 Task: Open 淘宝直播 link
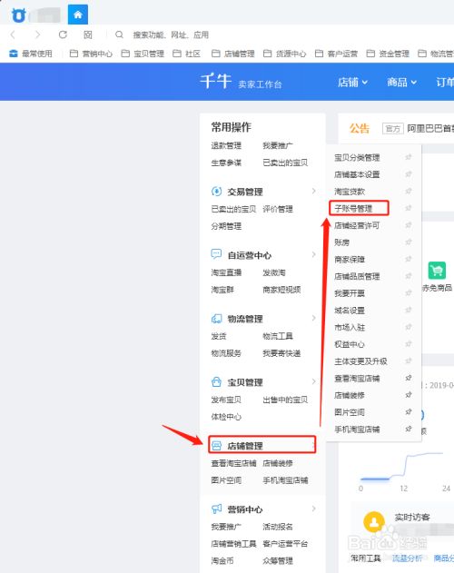[x=226, y=272]
